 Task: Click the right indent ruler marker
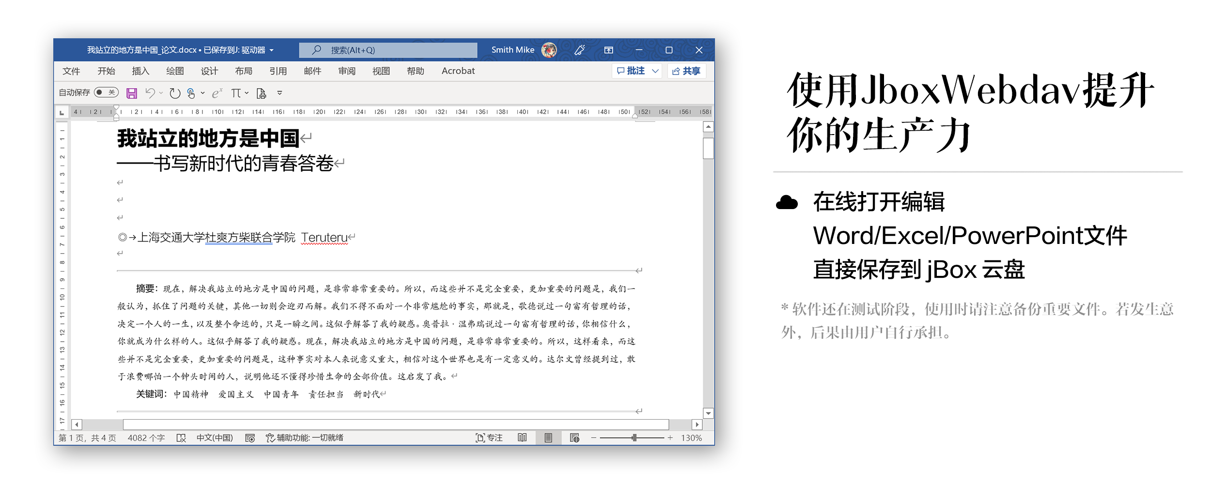click(x=635, y=115)
